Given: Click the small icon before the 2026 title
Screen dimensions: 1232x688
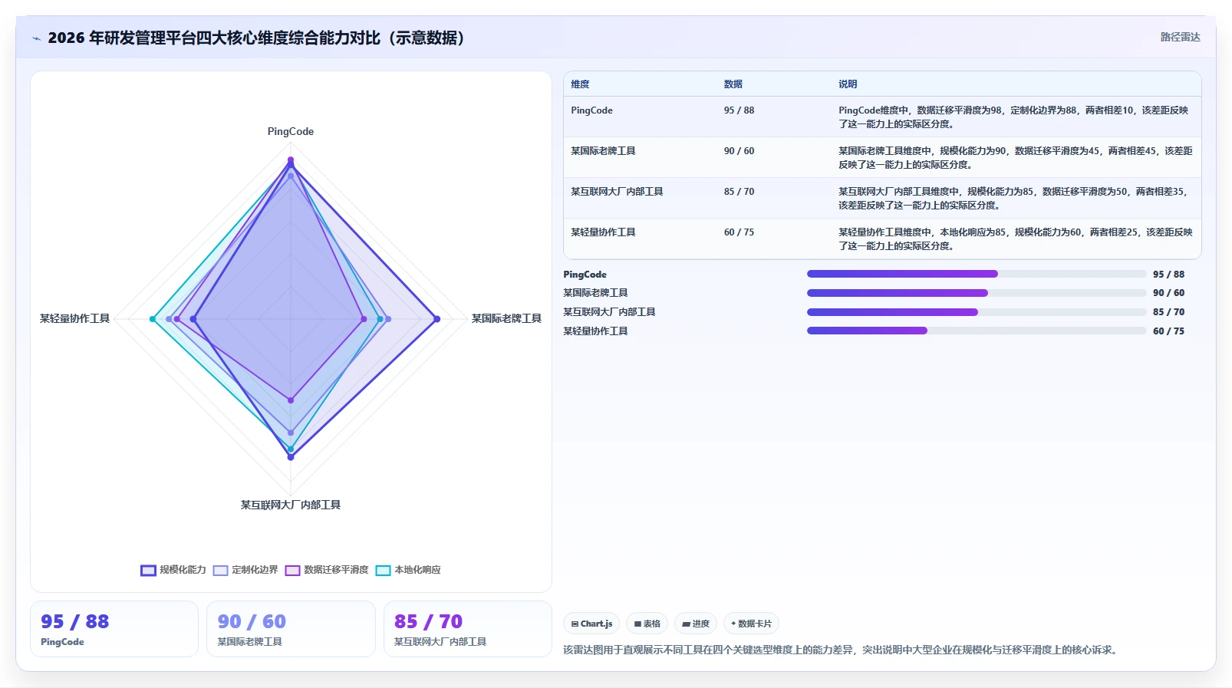Looking at the screenshot, I should 36,38.
